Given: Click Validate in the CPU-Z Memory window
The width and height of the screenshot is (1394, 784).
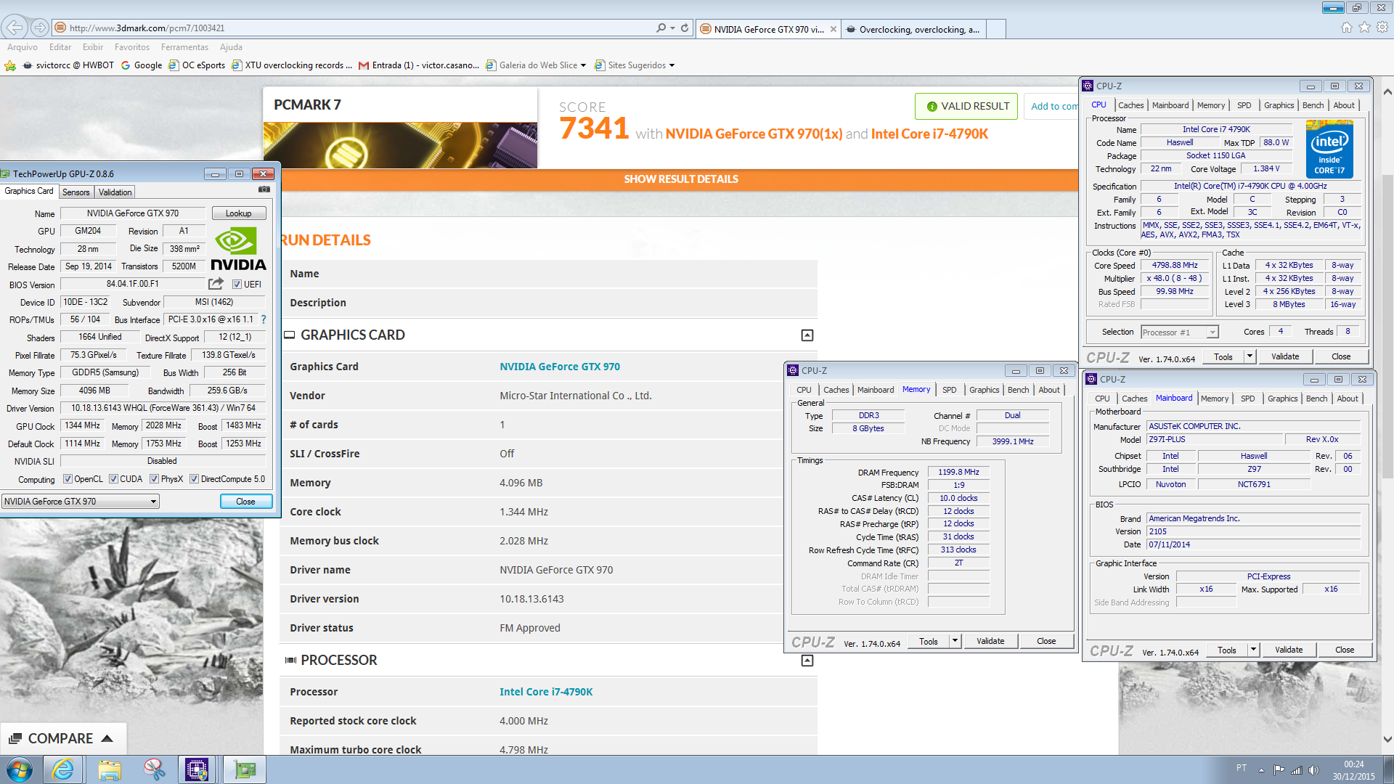Looking at the screenshot, I should pos(990,641).
